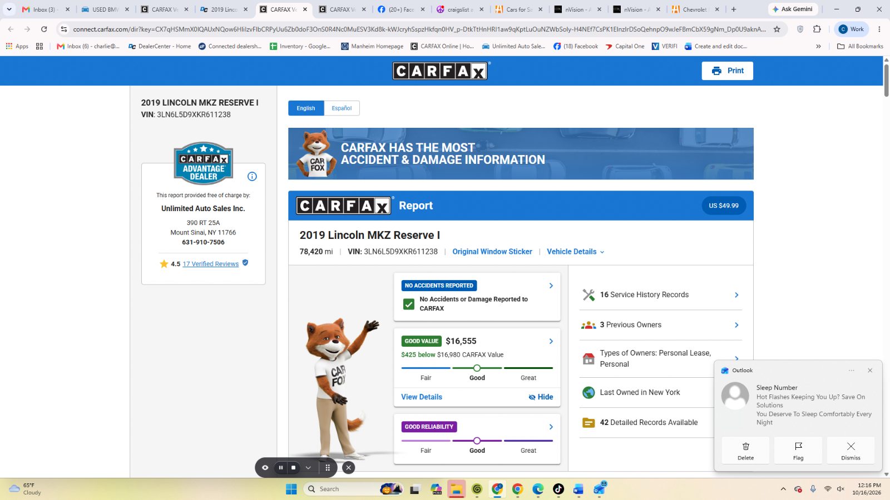Expand Good Reliability chevron arrow
The width and height of the screenshot is (890, 500).
click(551, 427)
